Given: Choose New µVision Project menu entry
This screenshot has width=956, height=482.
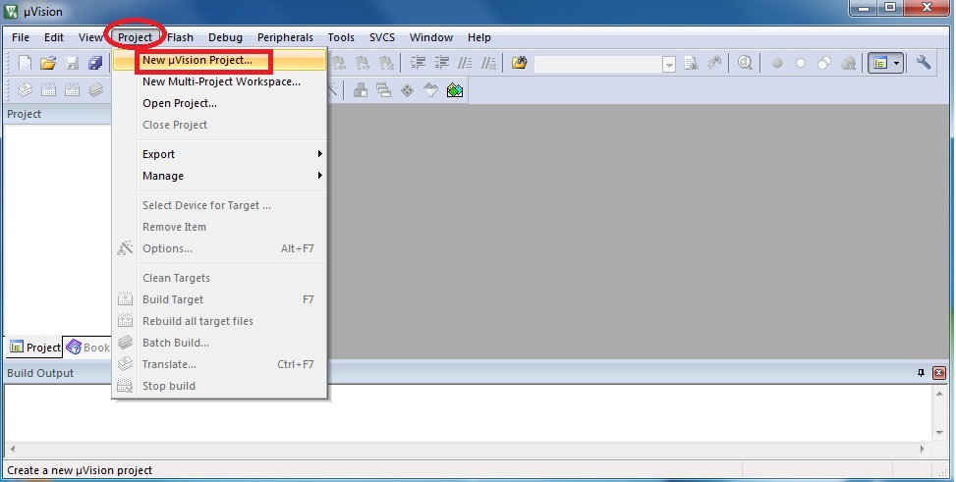Looking at the screenshot, I should [219, 60].
